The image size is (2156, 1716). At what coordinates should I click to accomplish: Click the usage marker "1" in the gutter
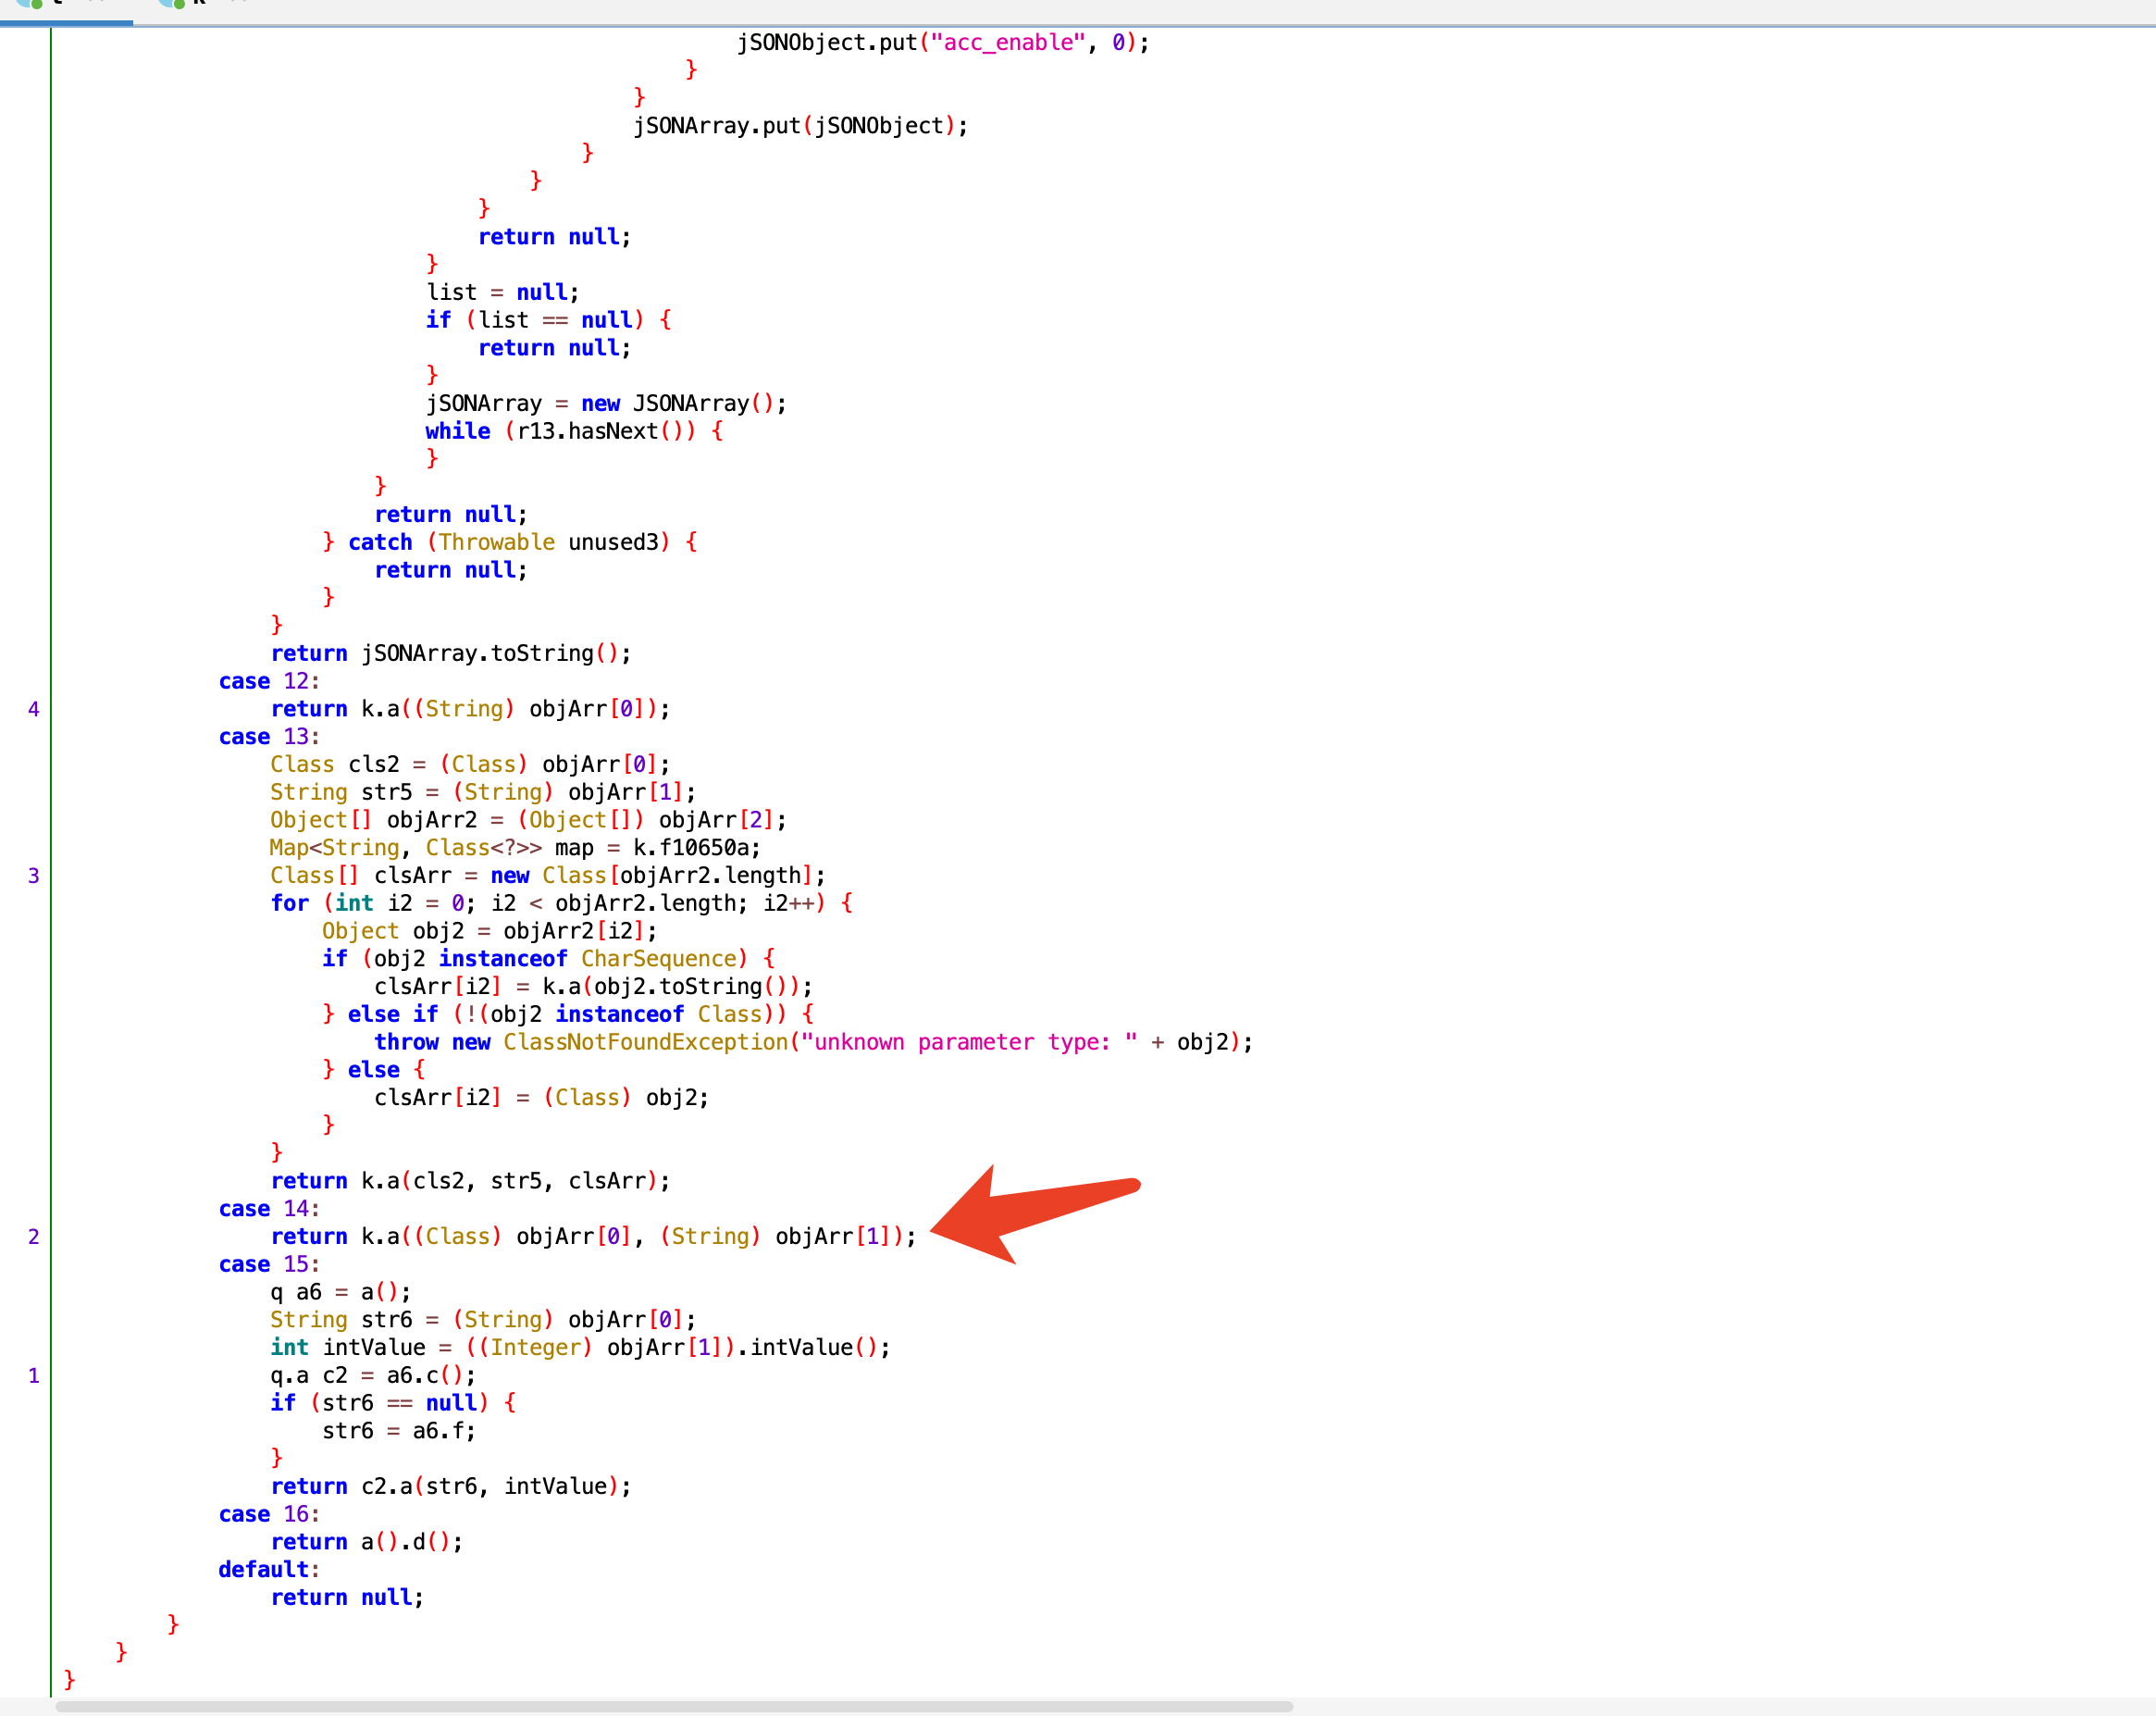tap(36, 1375)
